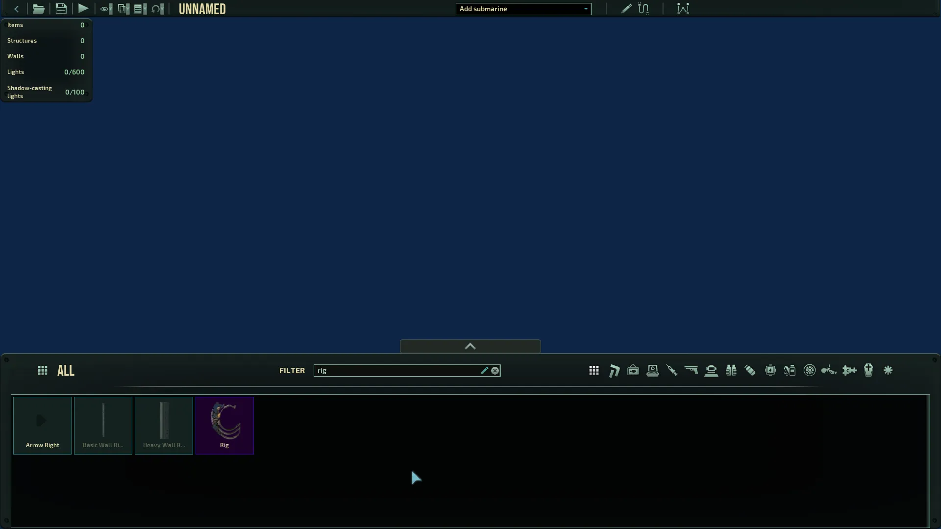This screenshot has height=529, width=941.
Task: Save the submarine with floppy icon
Action: pyautogui.click(x=61, y=9)
